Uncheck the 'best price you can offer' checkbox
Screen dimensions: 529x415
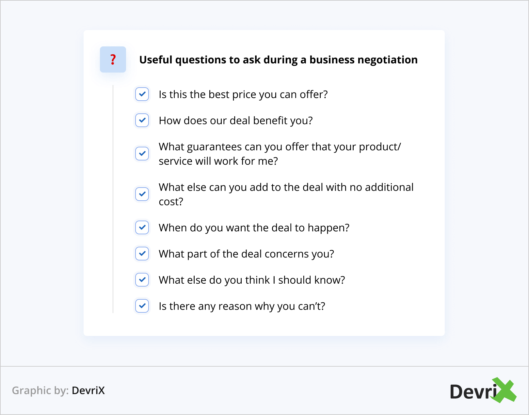coord(142,94)
